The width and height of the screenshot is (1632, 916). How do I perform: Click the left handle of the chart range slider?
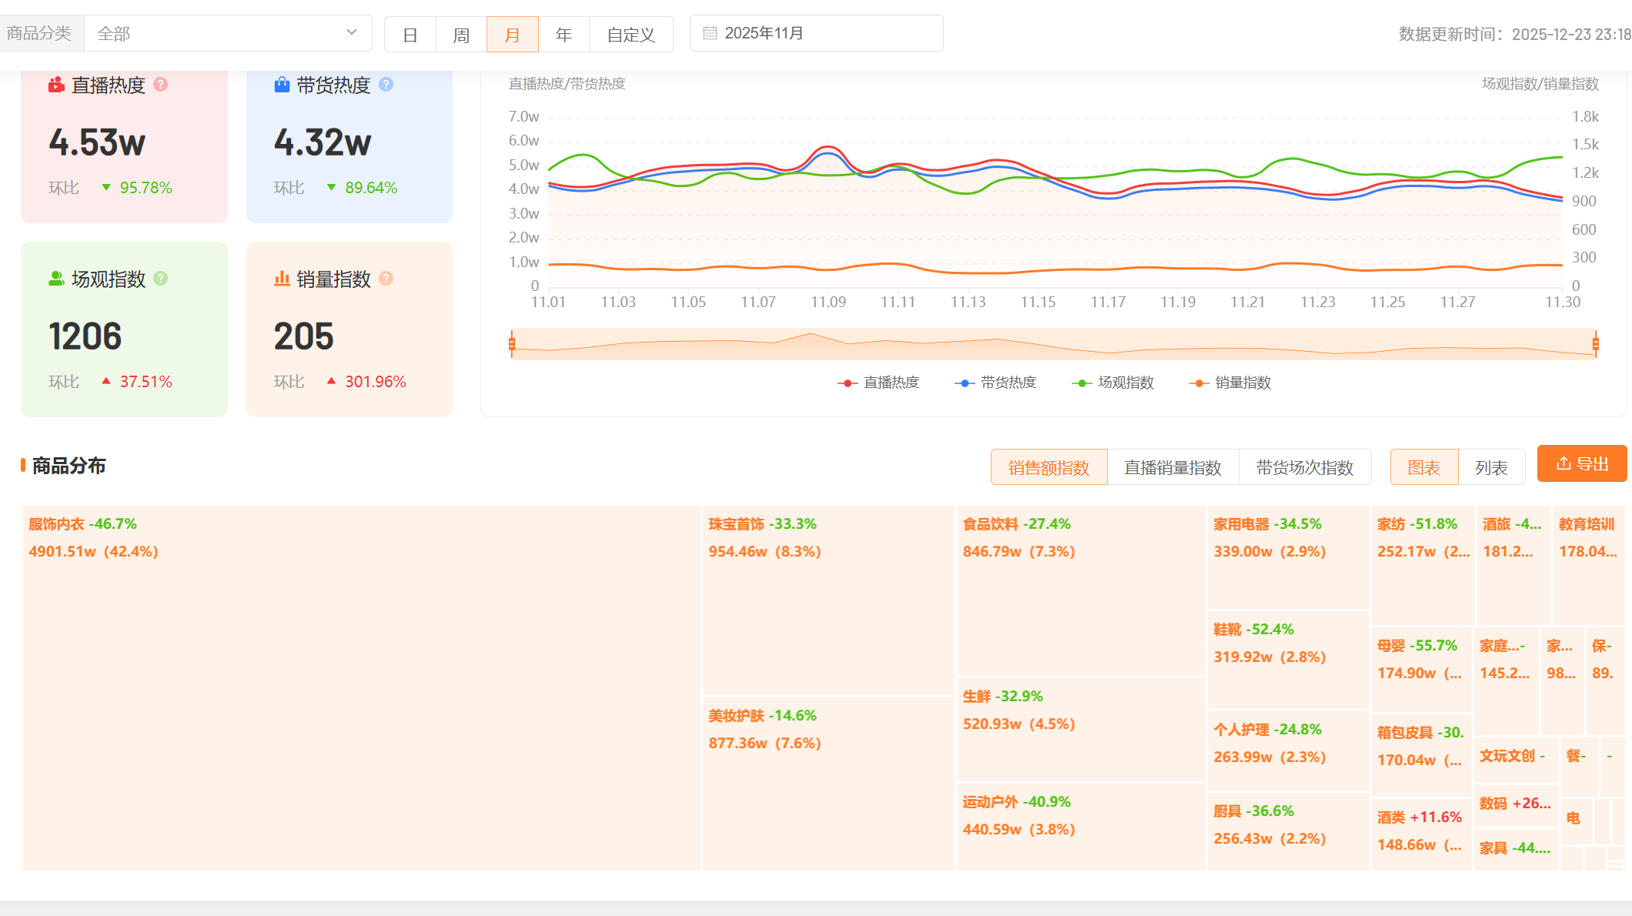[x=512, y=343]
